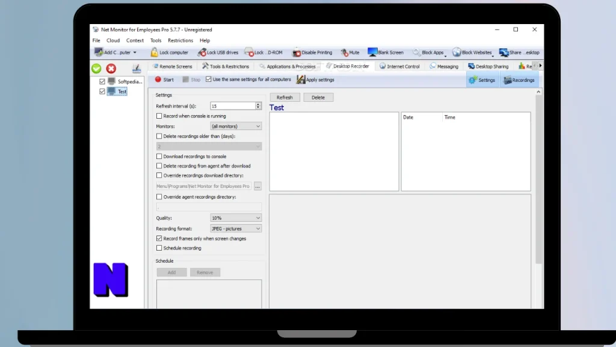The width and height of the screenshot is (616, 347).
Task: Enable Override agent recordings directory
Action: [x=159, y=197]
